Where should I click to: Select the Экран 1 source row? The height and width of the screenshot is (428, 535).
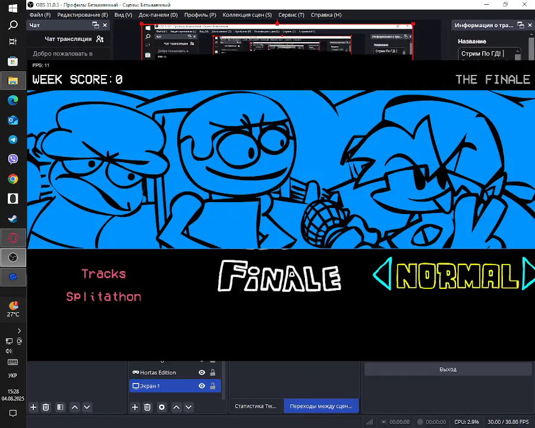point(175,386)
